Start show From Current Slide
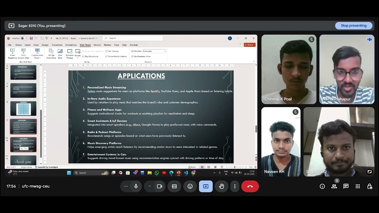 point(23,54)
